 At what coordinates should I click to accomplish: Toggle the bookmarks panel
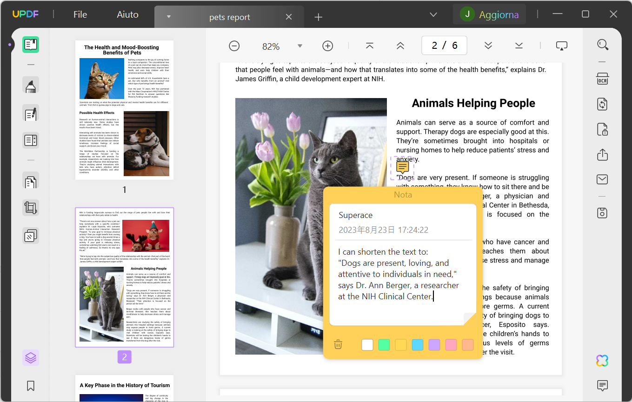(31, 386)
